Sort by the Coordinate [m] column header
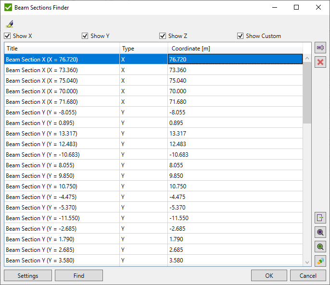Image resolution: width=330 pixels, height=285 pixels. tap(235, 49)
